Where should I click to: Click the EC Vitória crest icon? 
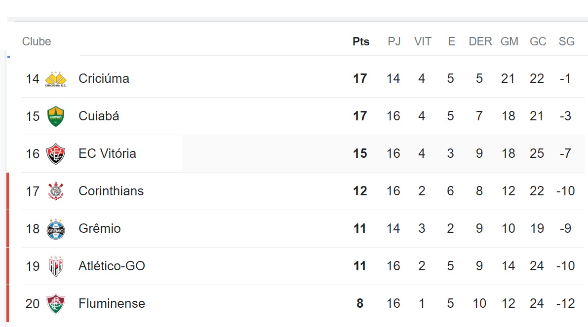coord(56,153)
